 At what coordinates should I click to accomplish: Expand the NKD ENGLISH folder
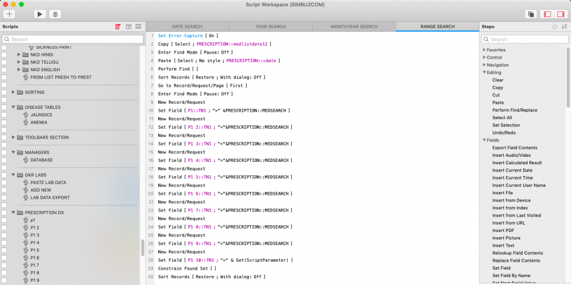click(19, 70)
